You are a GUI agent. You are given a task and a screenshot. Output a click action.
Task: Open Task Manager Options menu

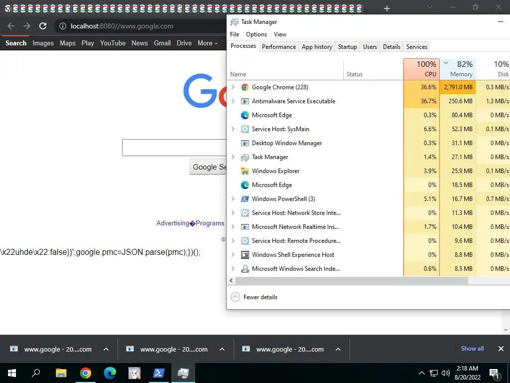(x=256, y=34)
